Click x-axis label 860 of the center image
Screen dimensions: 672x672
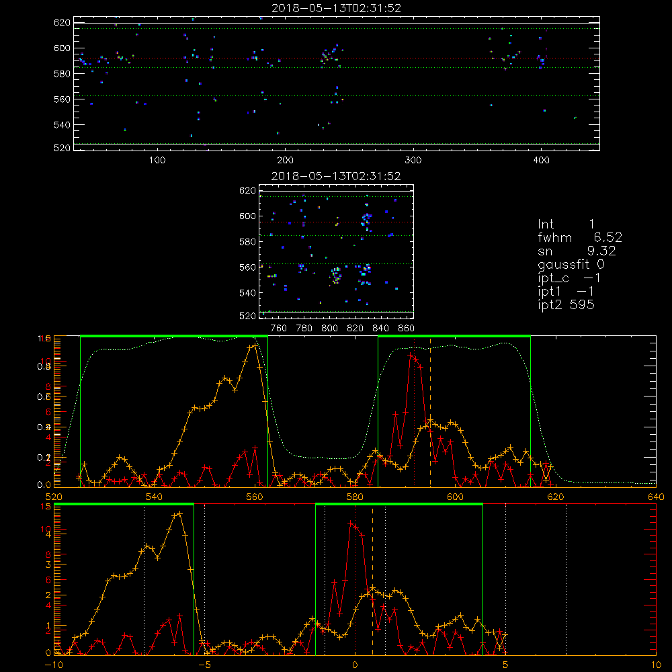[x=407, y=329]
